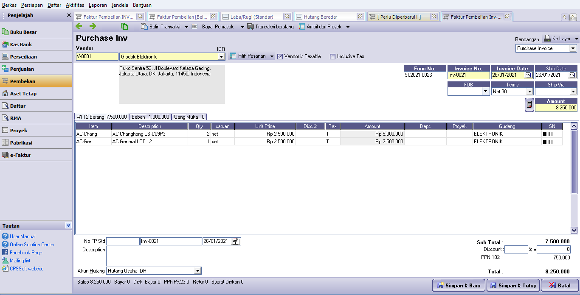Open the Invoice Date calendar picker

(528, 75)
